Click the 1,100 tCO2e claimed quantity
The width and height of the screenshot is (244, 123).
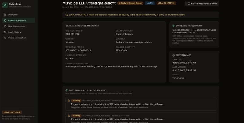click(121, 51)
